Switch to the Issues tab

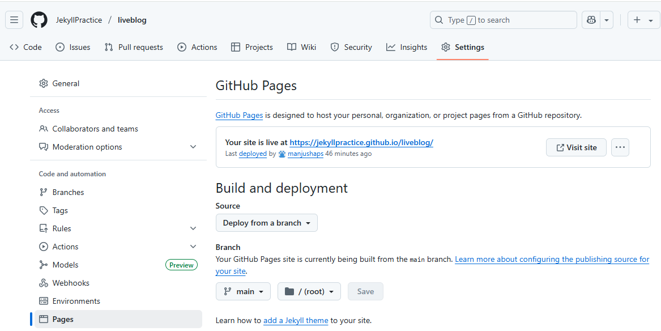tap(73, 47)
